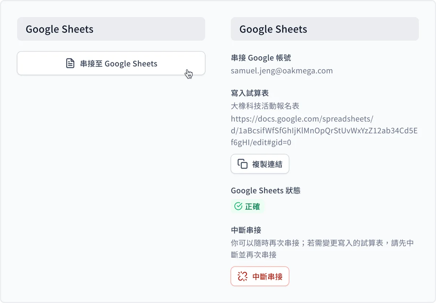This screenshot has height=303, width=436.
Task: Click the document icon on the connect button
Action: (71, 63)
